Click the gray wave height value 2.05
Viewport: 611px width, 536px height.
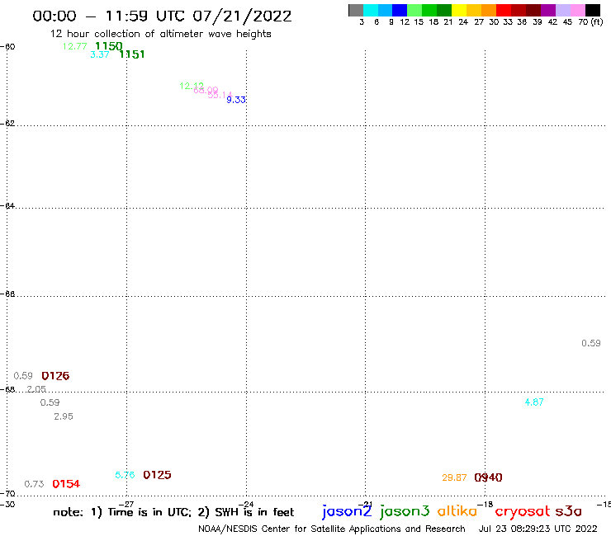(36, 389)
